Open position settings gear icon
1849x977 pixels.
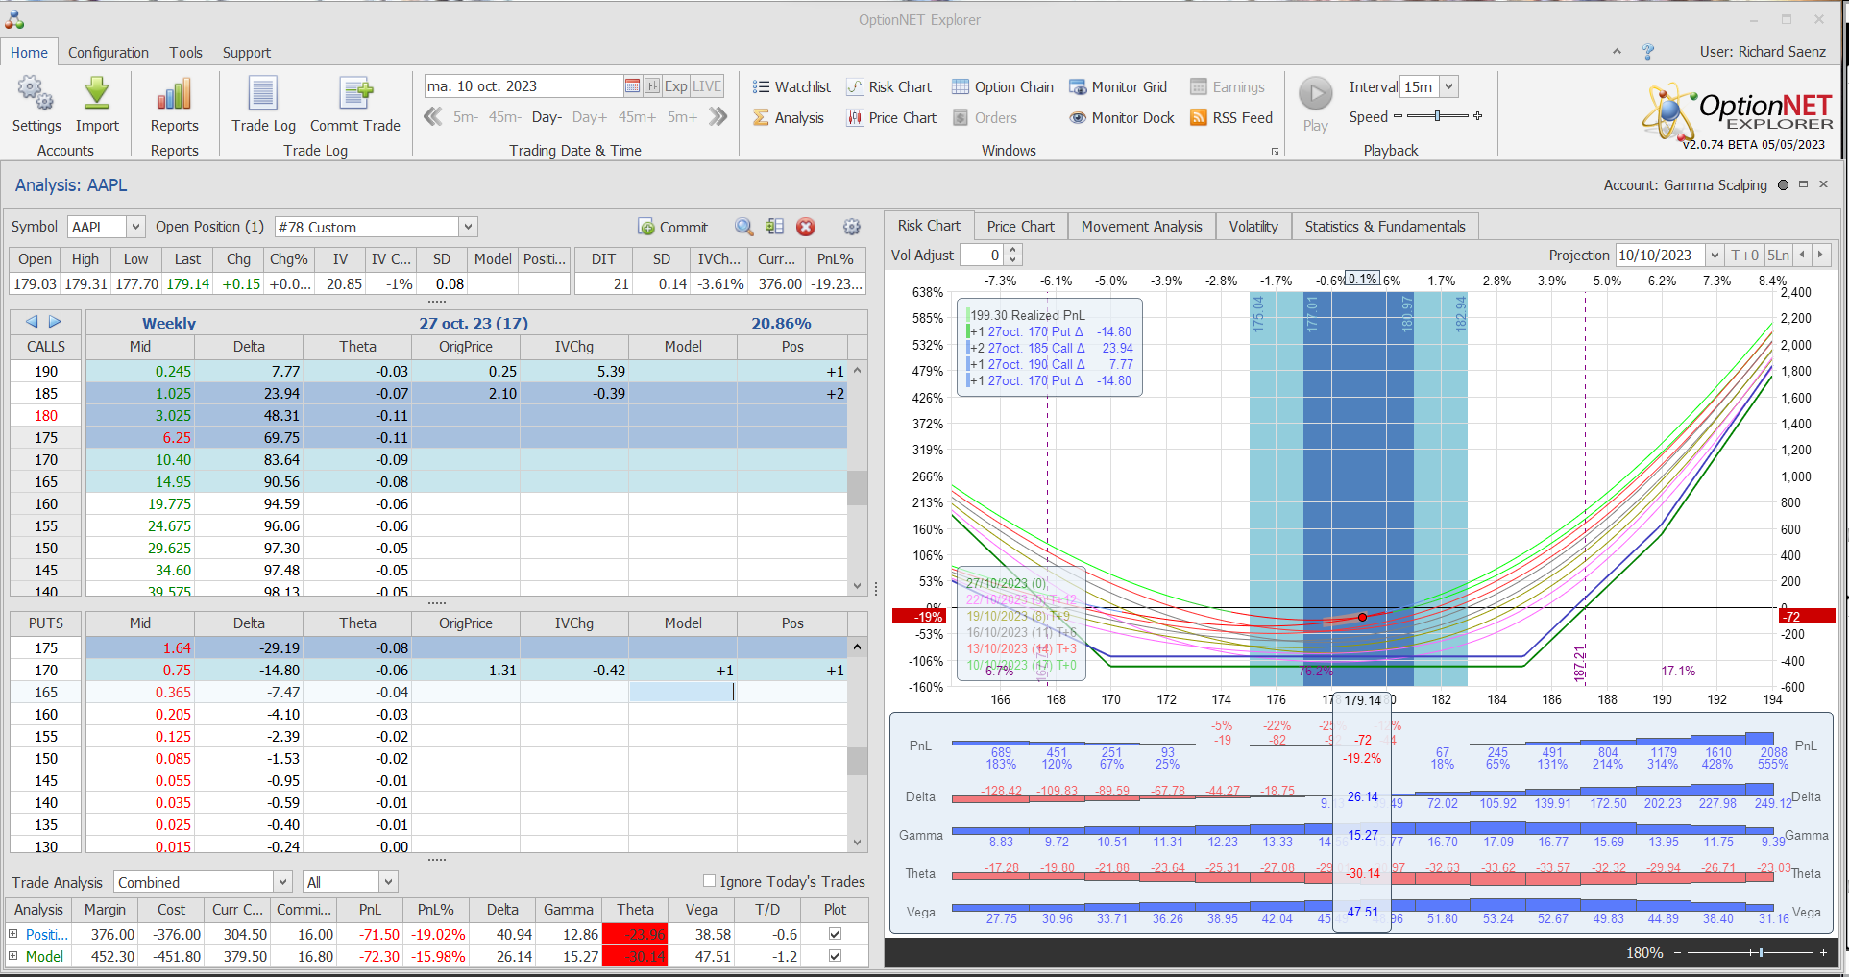(x=852, y=228)
